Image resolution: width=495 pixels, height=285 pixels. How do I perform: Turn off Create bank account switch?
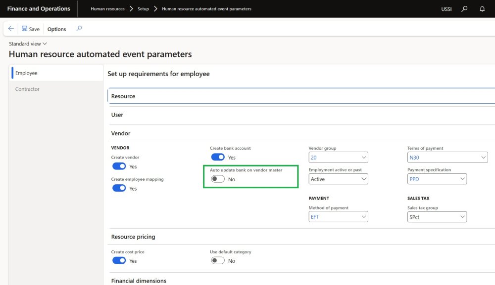click(x=218, y=157)
